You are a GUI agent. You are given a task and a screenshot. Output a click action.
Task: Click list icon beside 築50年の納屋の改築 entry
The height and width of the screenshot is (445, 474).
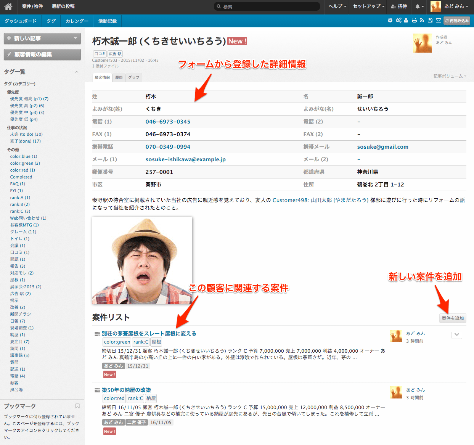(x=97, y=390)
